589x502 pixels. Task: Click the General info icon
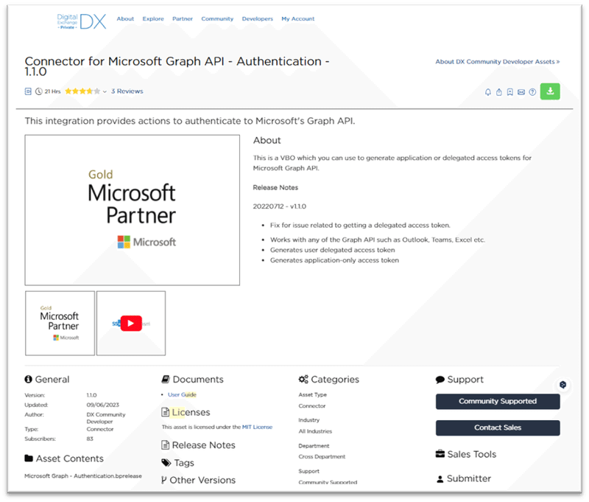click(x=28, y=379)
